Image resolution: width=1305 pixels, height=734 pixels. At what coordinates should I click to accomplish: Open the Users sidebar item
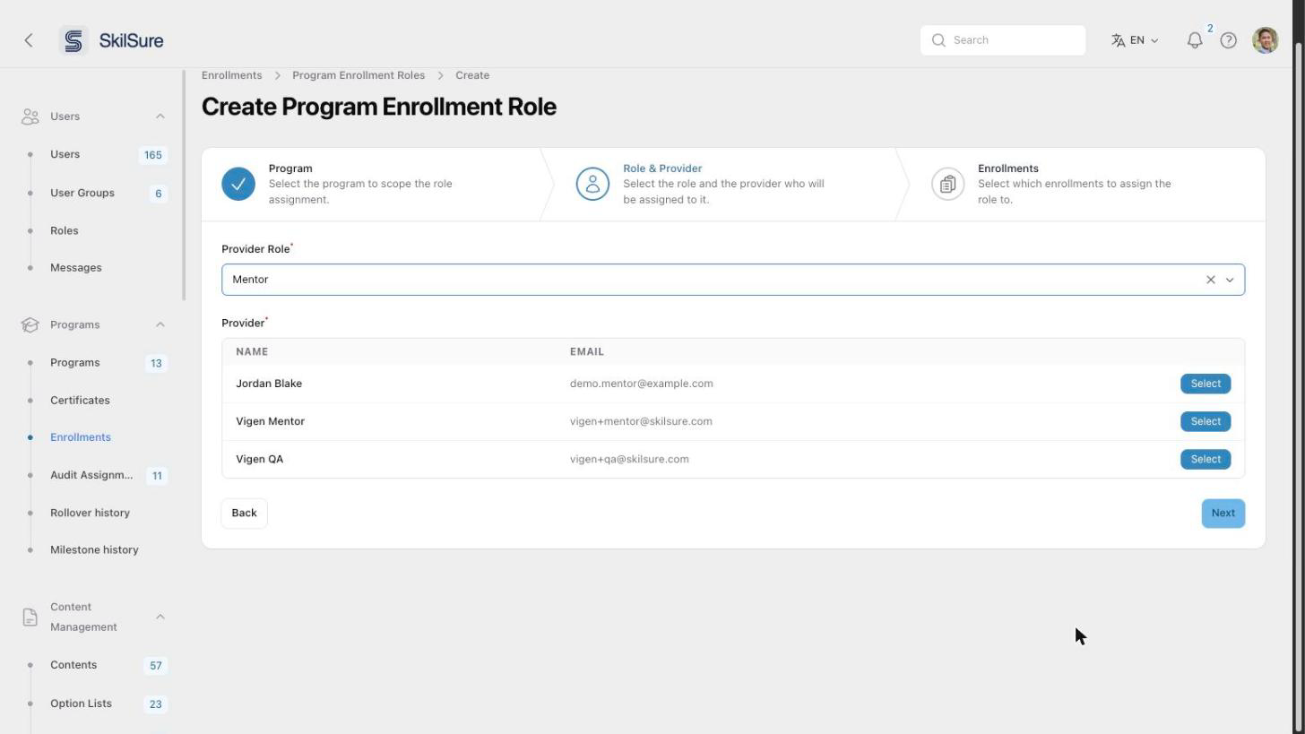coord(65,154)
